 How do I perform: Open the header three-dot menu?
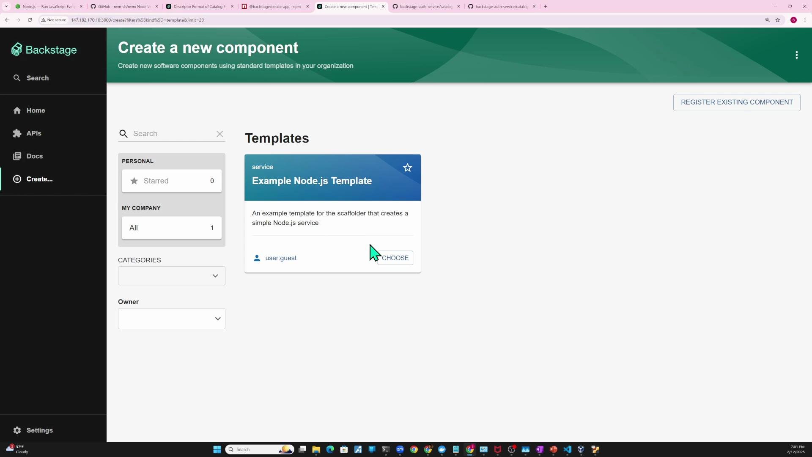797,55
